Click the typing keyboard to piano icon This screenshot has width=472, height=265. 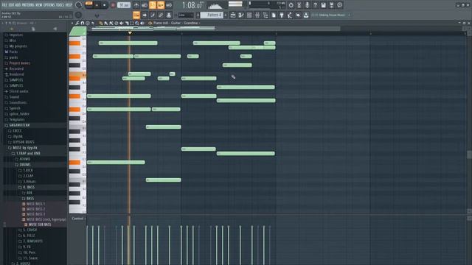136,15
